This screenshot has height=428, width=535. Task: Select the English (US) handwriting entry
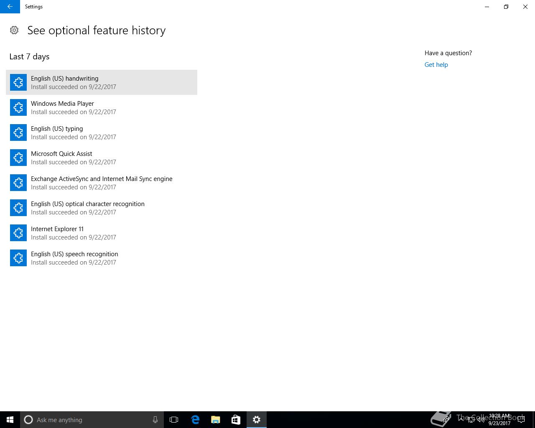pos(102,82)
